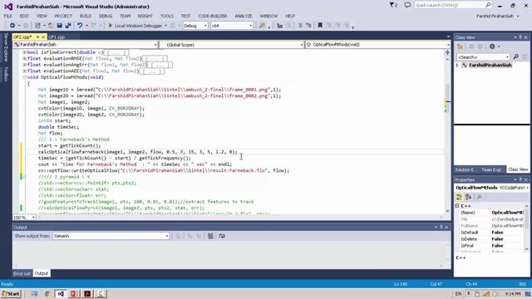This screenshot has height=299, width=532.
Task: Expand the collapsed evaluationAEE function
Action: [24, 71]
